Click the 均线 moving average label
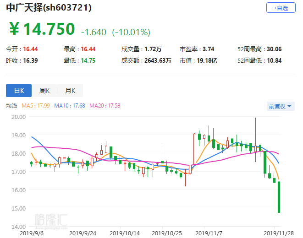Screen dimensions: 303x238 coord(11,106)
